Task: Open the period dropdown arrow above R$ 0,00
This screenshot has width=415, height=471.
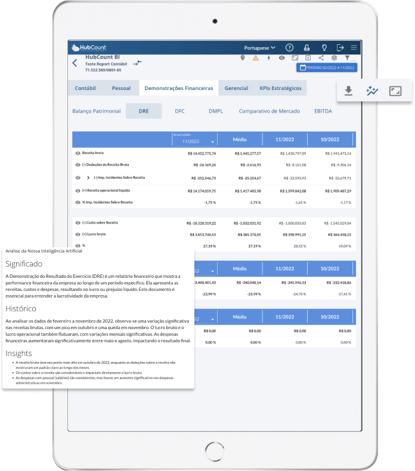Action: pyautogui.click(x=212, y=320)
